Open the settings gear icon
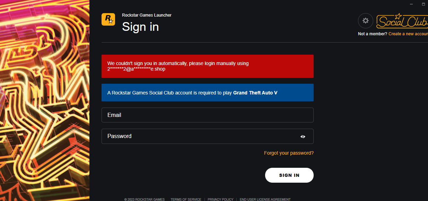Viewport: 428px width, 201px height. [x=365, y=21]
